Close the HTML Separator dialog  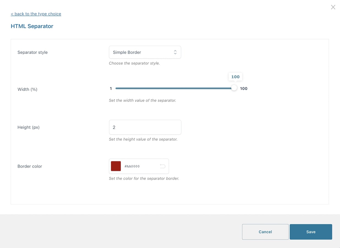tap(333, 7)
